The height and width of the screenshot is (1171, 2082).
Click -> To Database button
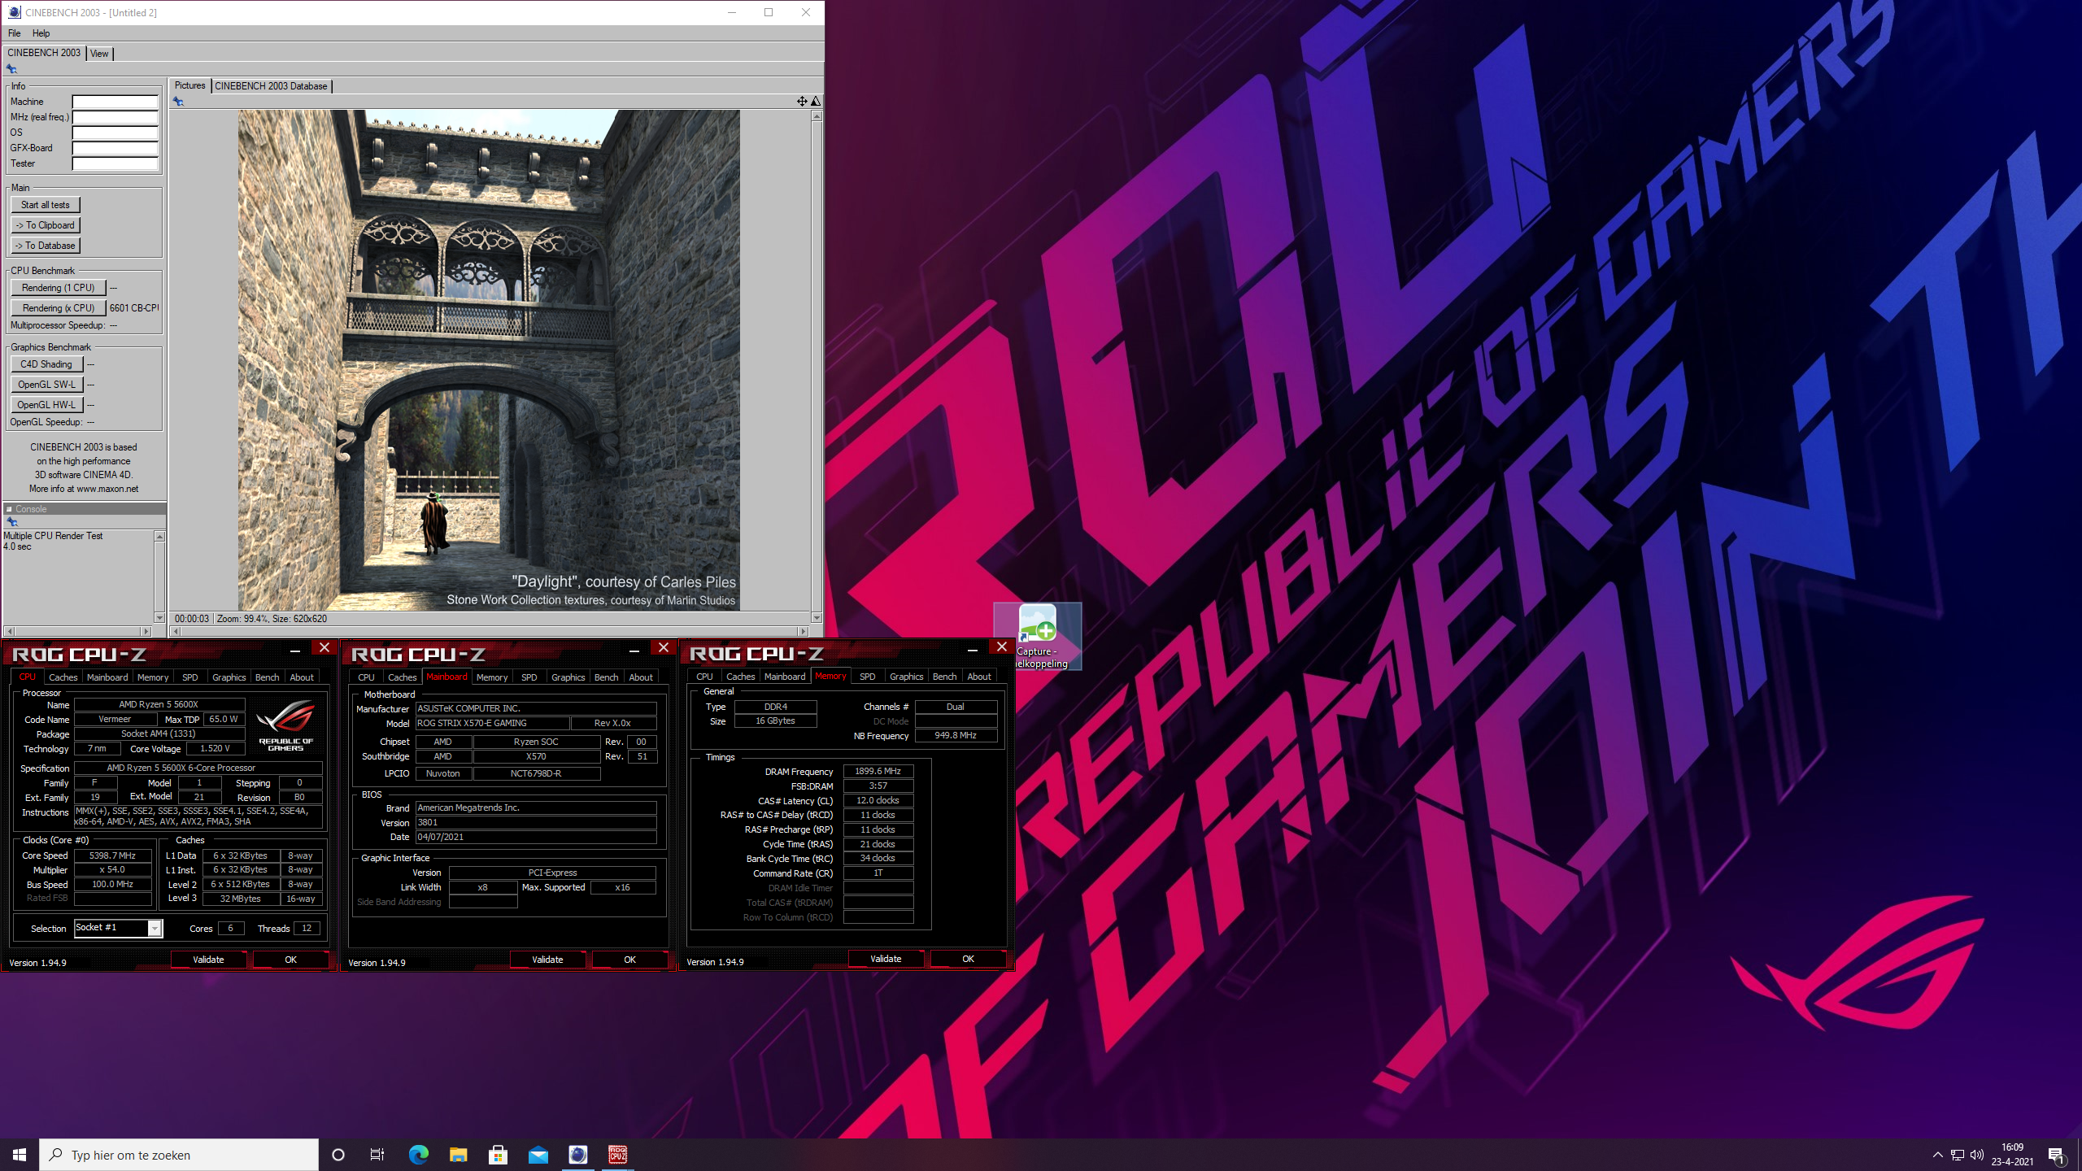(x=46, y=246)
